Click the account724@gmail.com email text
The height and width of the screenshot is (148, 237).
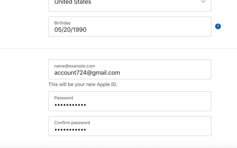(x=87, y=73)
